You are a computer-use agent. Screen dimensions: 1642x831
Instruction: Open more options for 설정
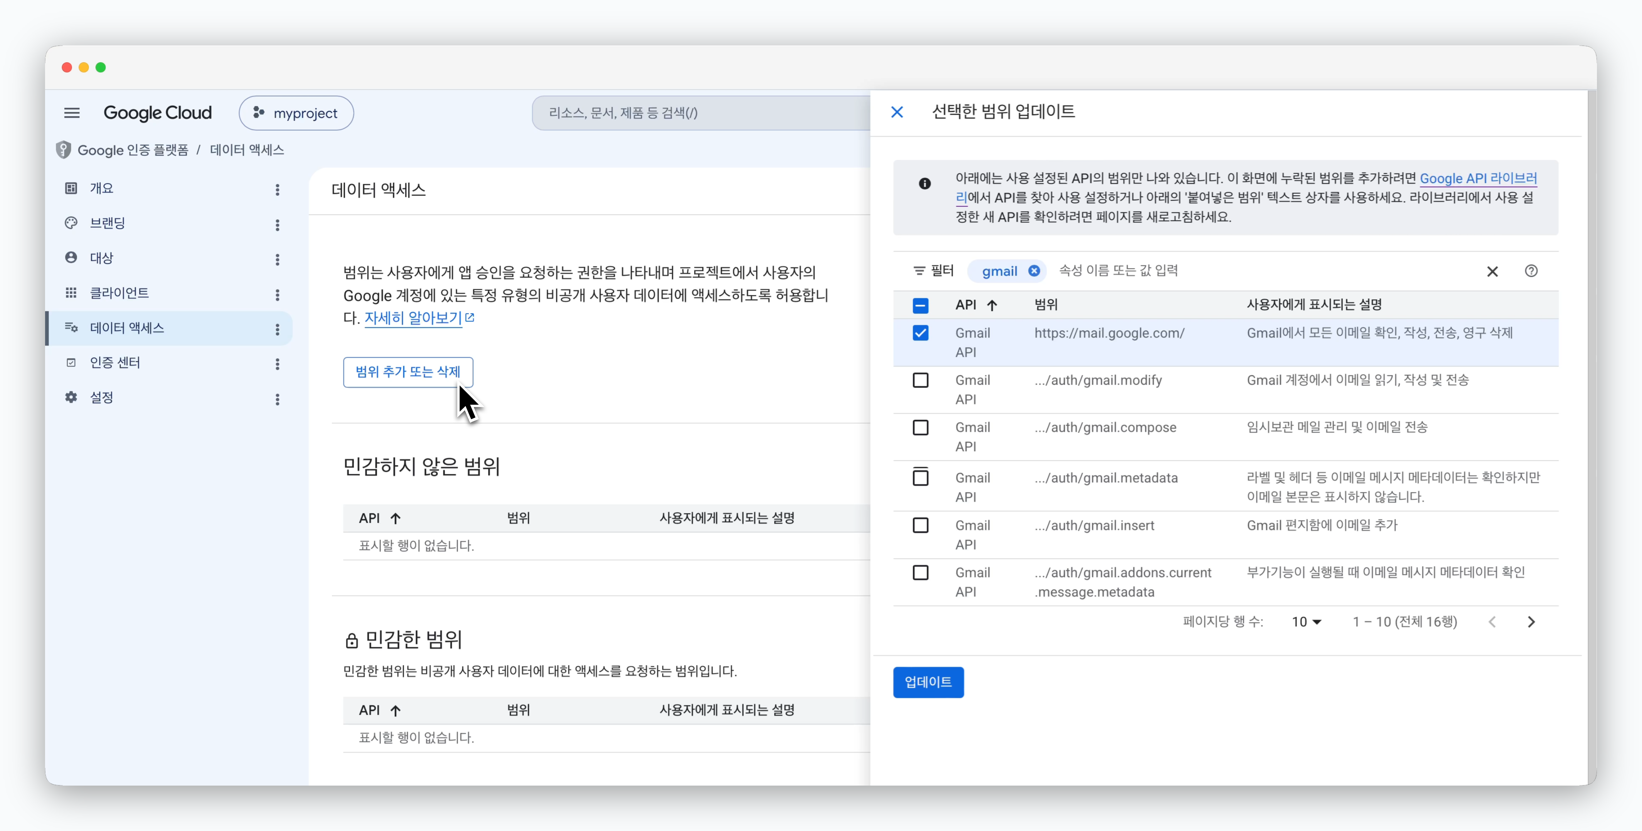tap(277, 399)
